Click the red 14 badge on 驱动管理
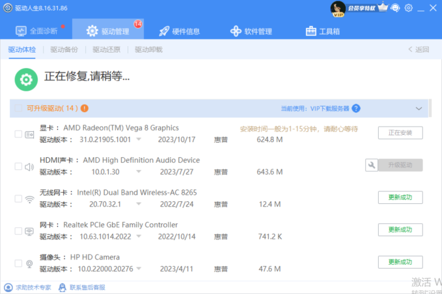Image resolution: width=442 pixels, height=294 pixels. tap(138, 24)
